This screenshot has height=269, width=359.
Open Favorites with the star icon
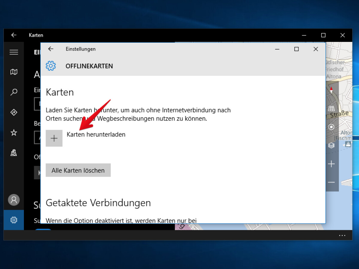(14, 133)
